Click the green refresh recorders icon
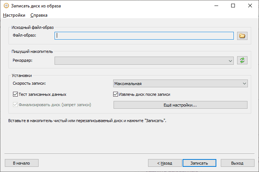 pyautogui.click(x=242, y=60)
